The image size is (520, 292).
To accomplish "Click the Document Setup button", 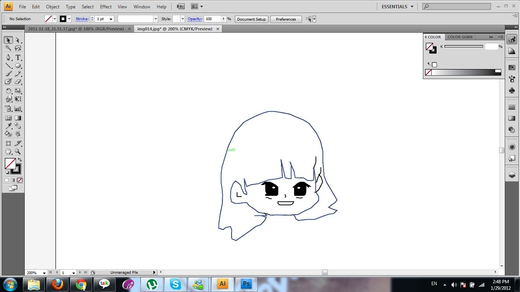I will (x=251, y=19).
